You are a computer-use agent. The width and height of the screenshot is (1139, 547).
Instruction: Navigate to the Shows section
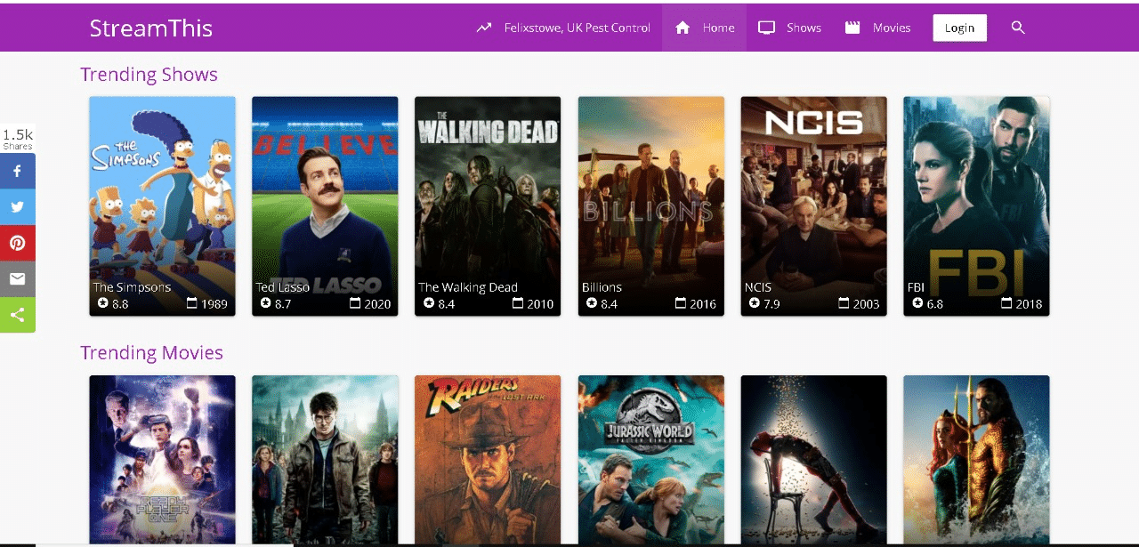coord(805,28)
